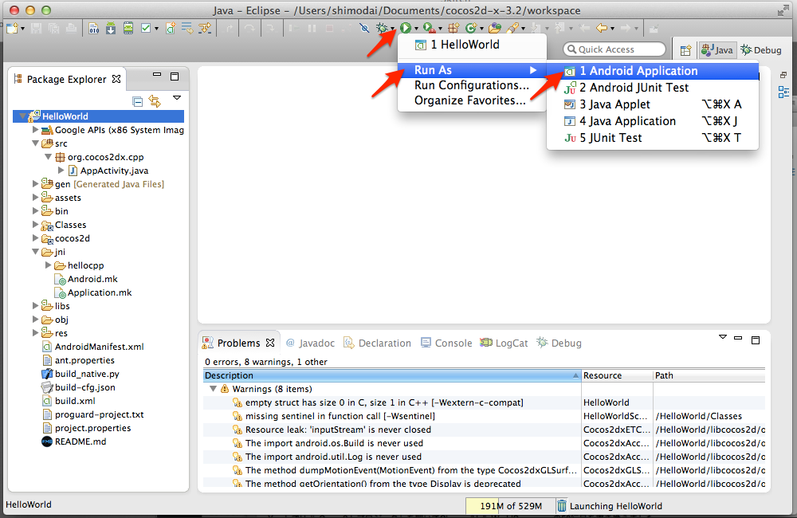Viewport: 797px width, 518px height.
Task: Click the Open Perspective icon
Action: pyautogui.click(x=685, y=50)
